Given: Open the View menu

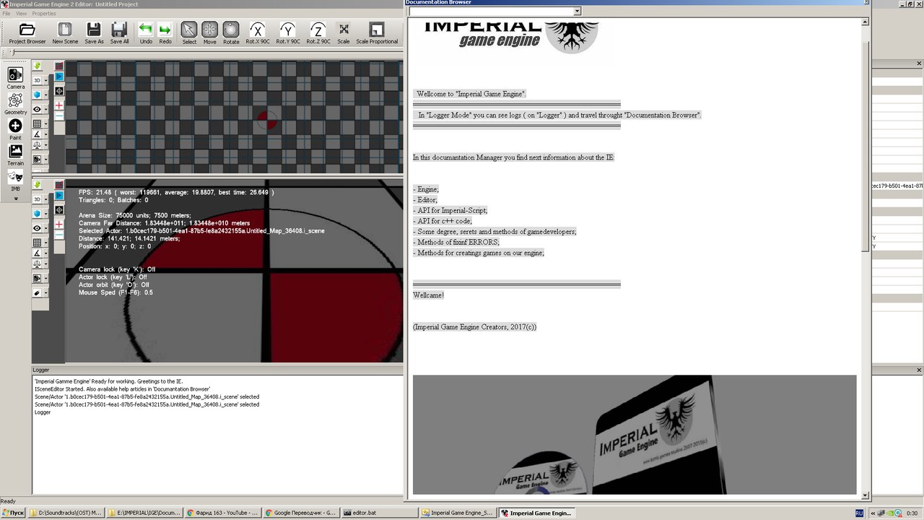Looking at the screenshot, I should pyautogui.click(x=22, y=14).
